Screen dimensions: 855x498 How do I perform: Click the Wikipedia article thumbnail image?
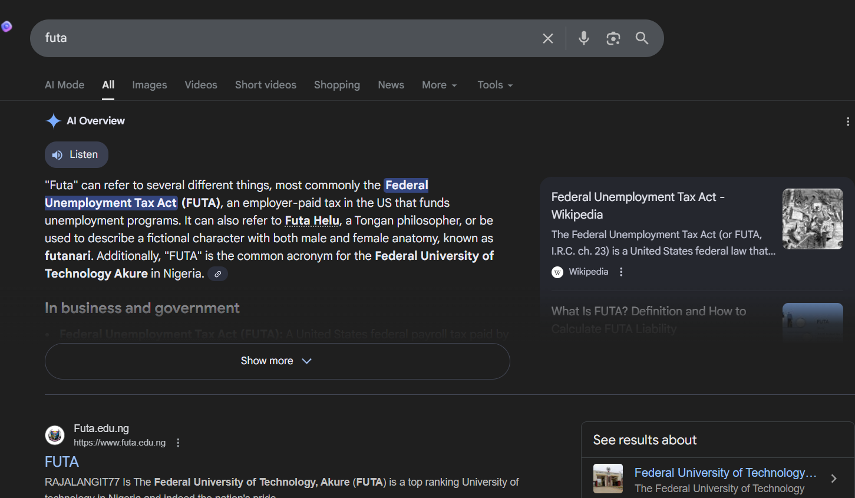[812, 219]
